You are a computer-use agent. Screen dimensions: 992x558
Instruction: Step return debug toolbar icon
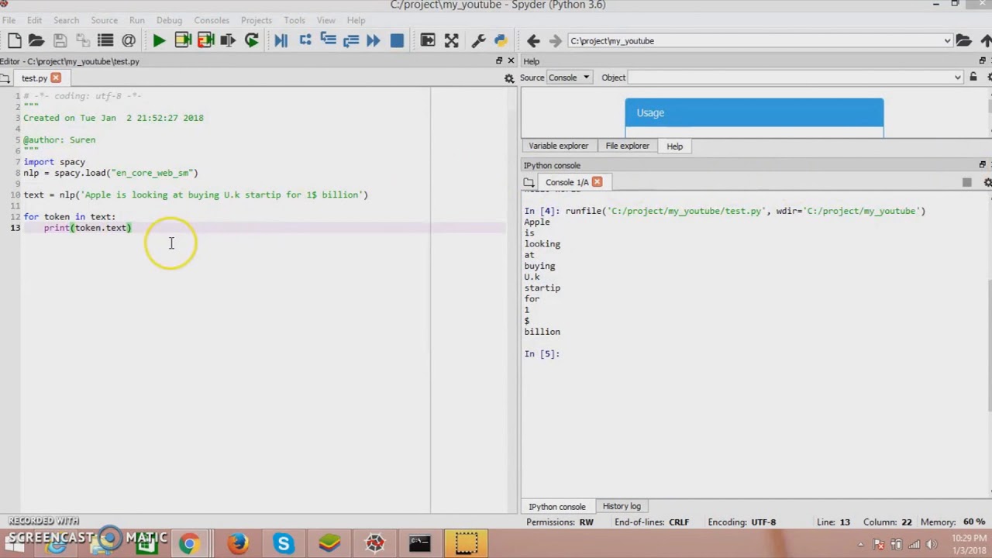click(x=350, y=40)
